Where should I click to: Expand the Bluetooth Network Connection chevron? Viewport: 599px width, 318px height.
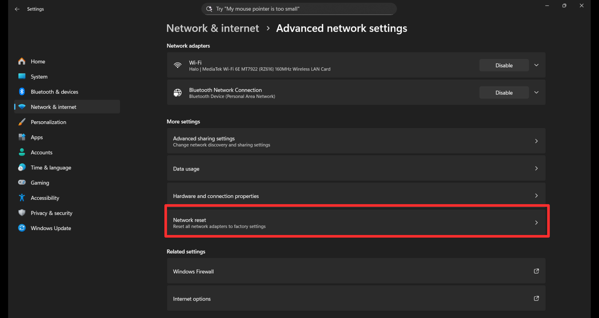536,92
